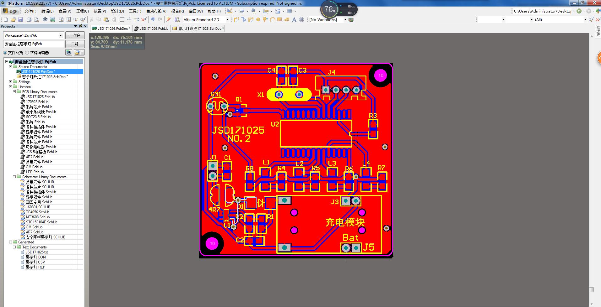601x307 pixels.
Task: Select 警示灯.BOM in Text Documents
Action: click(x=35, y=257)
